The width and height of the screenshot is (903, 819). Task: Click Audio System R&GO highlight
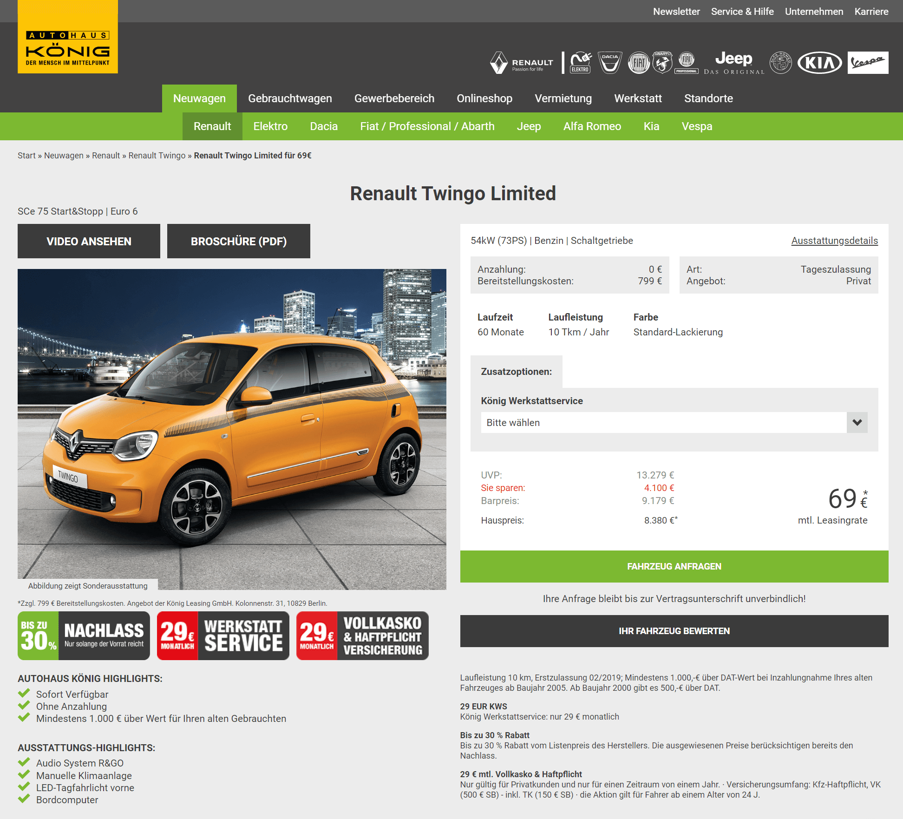pyautogui.click(x=80, y=763)
